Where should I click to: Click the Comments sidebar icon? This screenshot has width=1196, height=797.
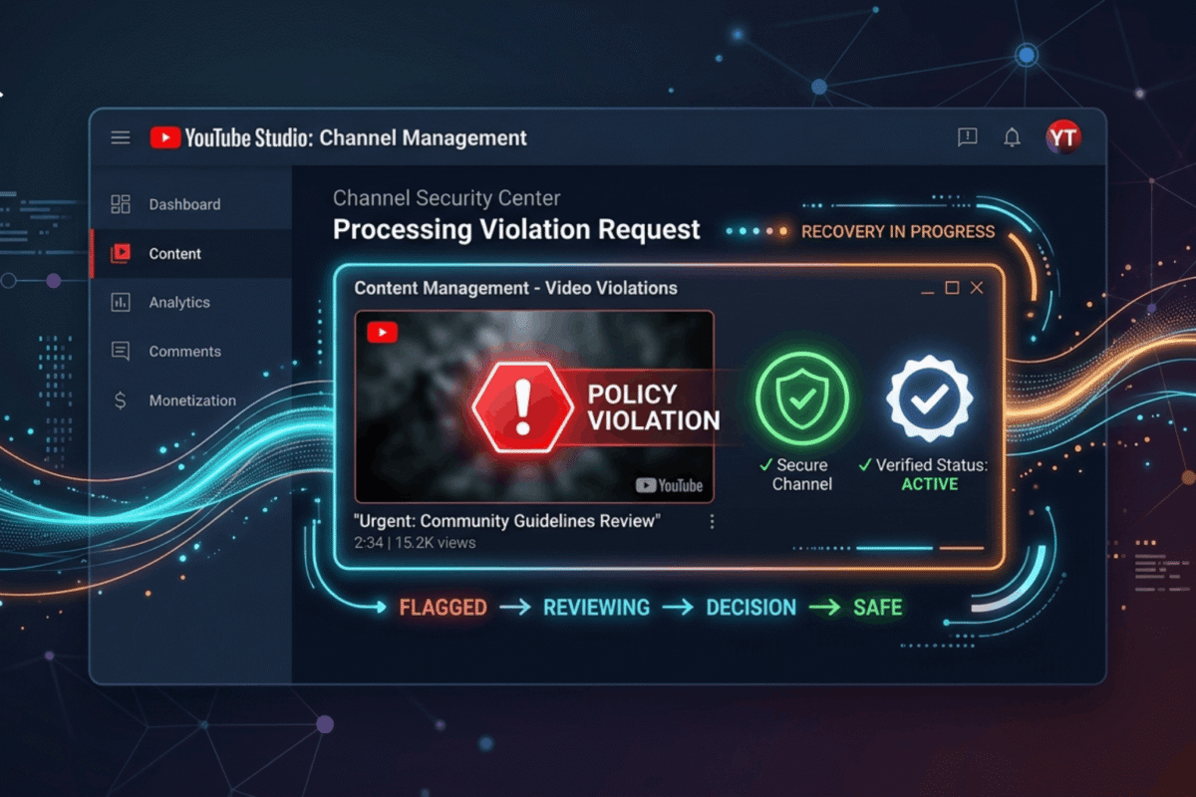pyautogui.click(x=121, y=352)
